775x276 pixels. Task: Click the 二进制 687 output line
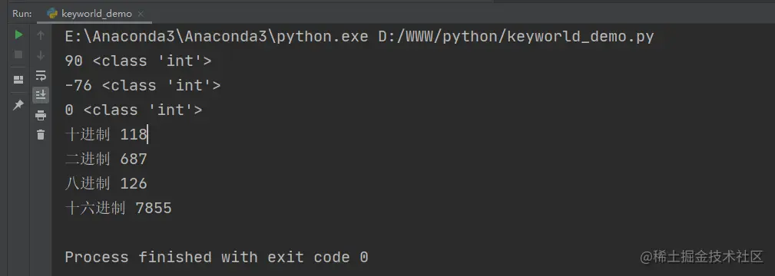(106, 159)
